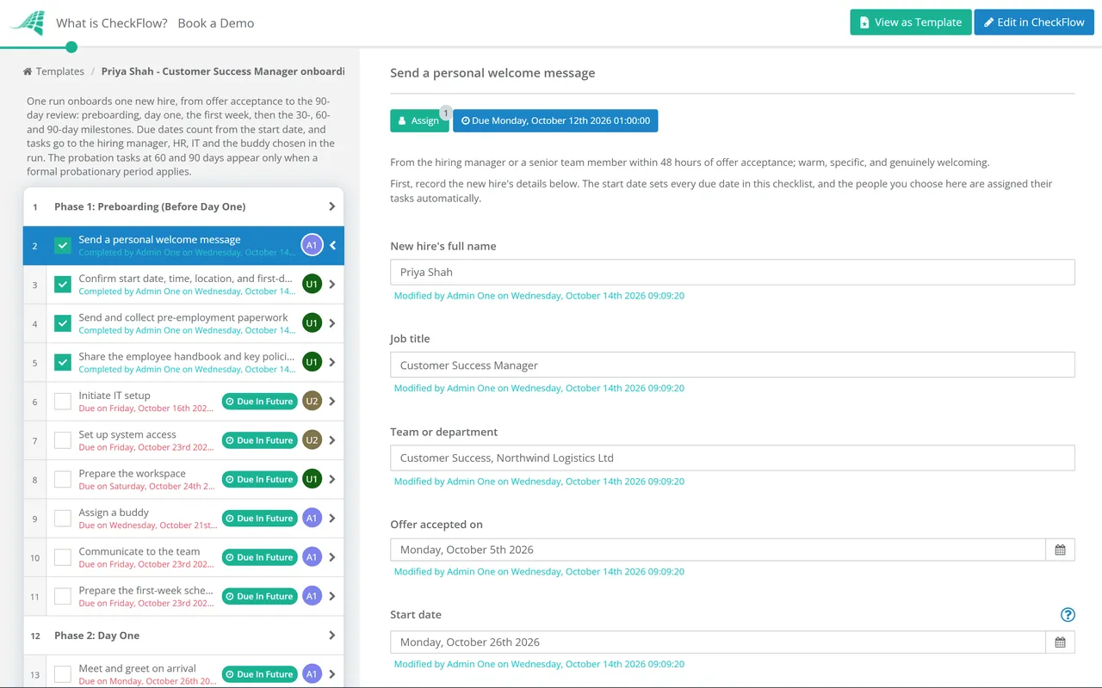Go to Templates breadcrumb
1102x688 pixels.
click(x=53, y=71)
